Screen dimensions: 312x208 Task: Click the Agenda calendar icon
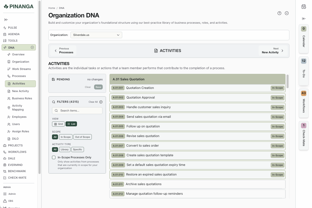click(5, 34)
